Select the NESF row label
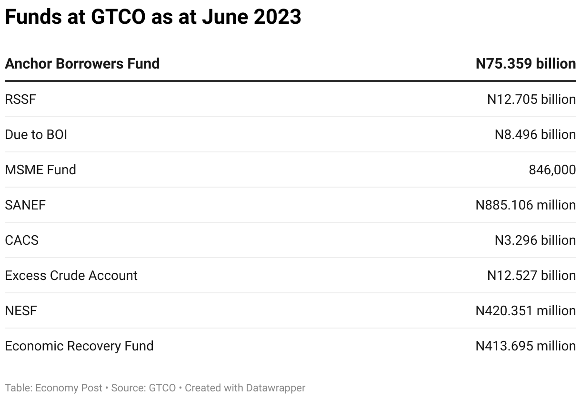The image size is (581, 399). [21, 310]
